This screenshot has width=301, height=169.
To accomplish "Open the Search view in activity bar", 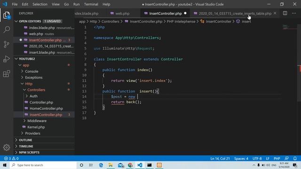I will (7, 30).
